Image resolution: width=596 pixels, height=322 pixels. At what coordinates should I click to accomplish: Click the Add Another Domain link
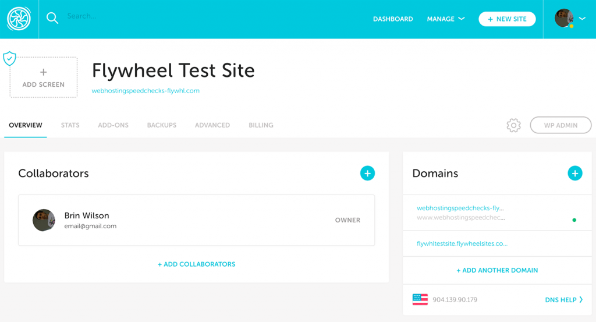click(497, 270)
